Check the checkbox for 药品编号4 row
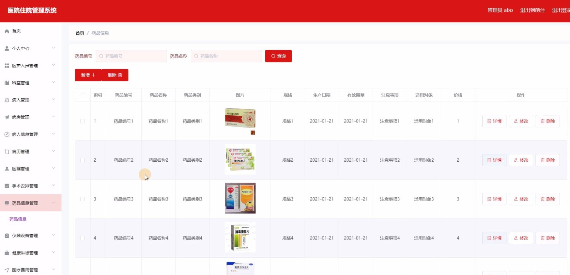 (x=83, y=238)
